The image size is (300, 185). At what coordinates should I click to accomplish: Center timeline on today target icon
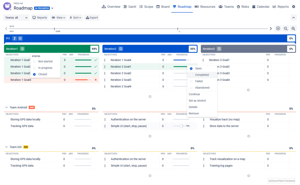[x=278, y=29]
